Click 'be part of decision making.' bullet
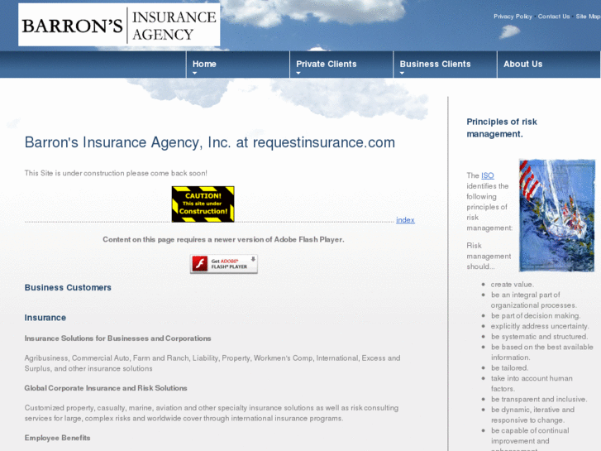The width and height of the screenshot is (601, 451). (x=536, y=315)
